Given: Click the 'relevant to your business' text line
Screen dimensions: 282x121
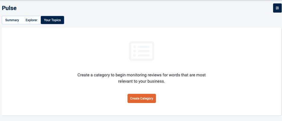Looking at the screenshot, I should coord(142,81).
